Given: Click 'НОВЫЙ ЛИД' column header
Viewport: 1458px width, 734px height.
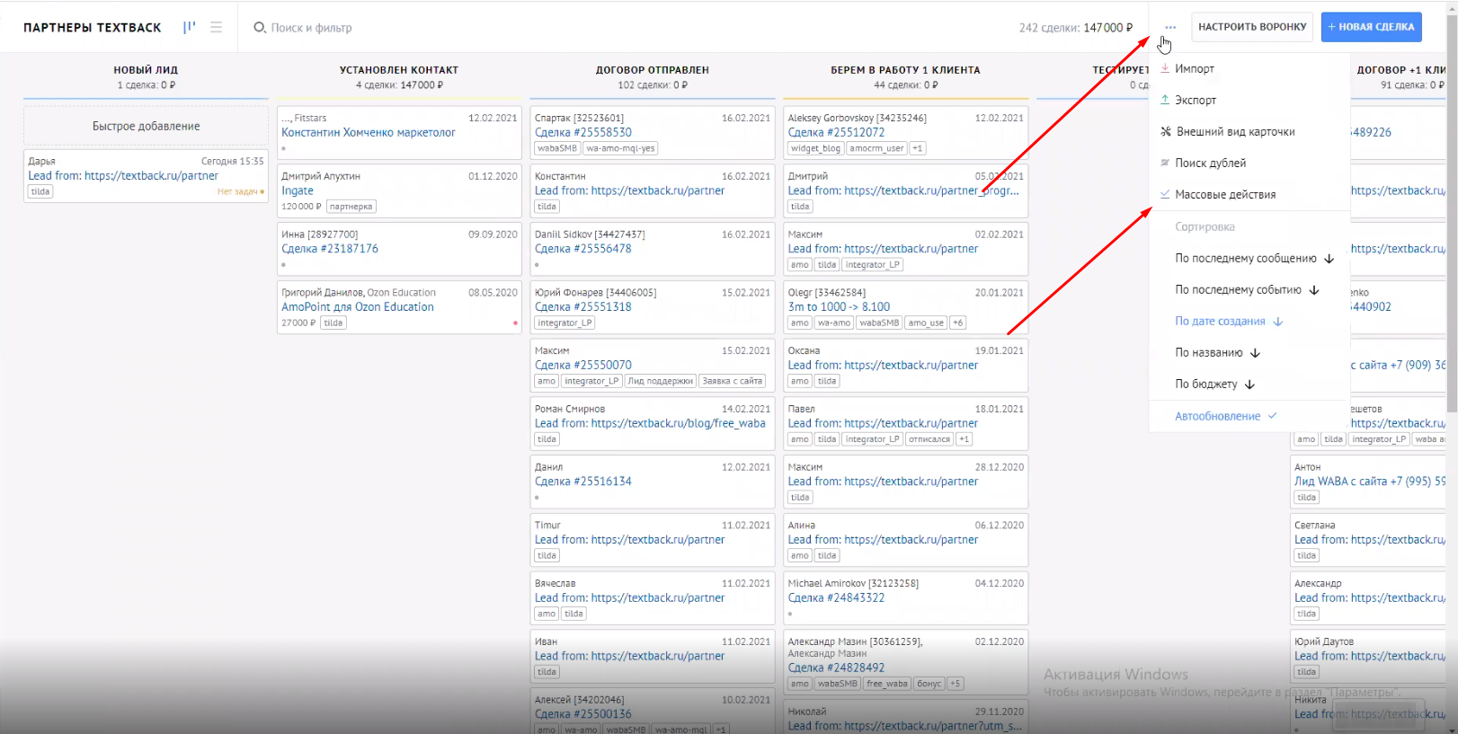Looking at the screenshot, I should 146,70.
